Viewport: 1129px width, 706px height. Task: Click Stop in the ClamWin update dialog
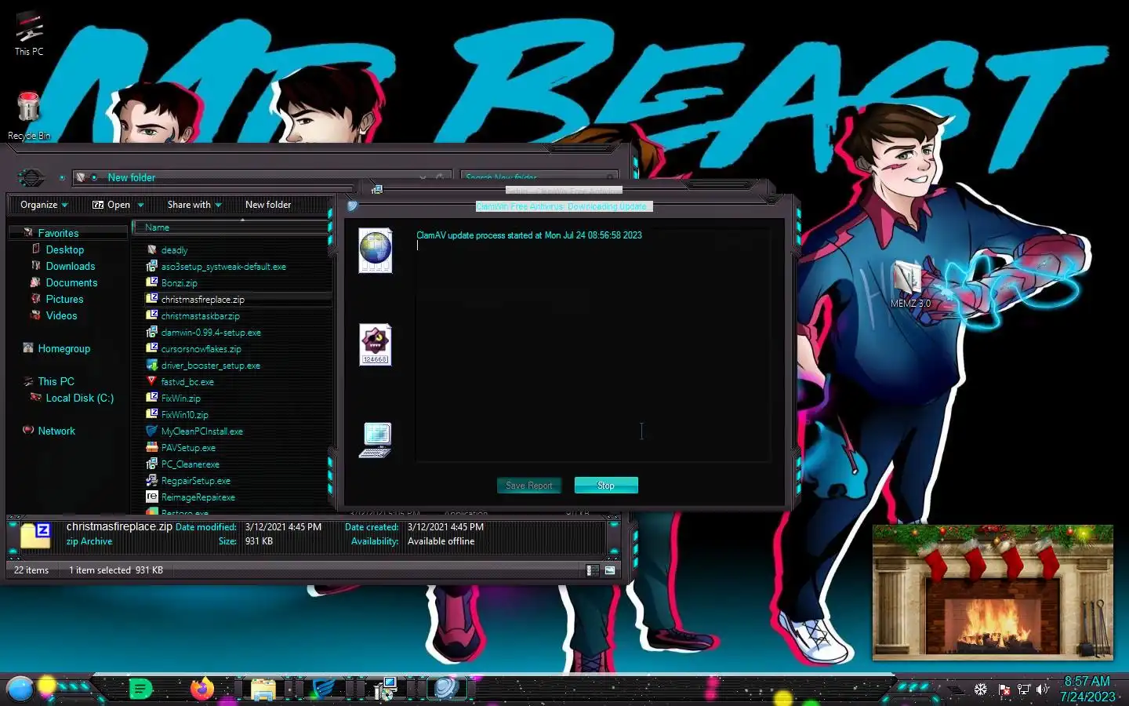[x=606, y=486]
